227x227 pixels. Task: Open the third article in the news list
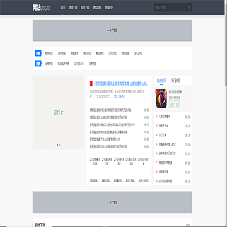coord(112,125)
